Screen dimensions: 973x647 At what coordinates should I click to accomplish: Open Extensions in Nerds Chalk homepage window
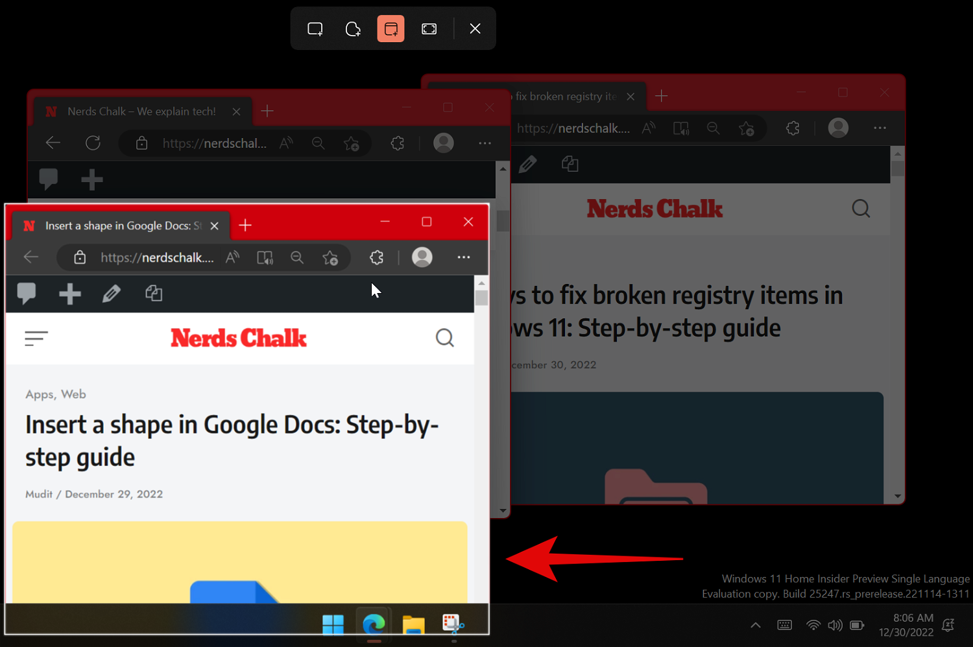pyautogui.click(x=398, y=143)
